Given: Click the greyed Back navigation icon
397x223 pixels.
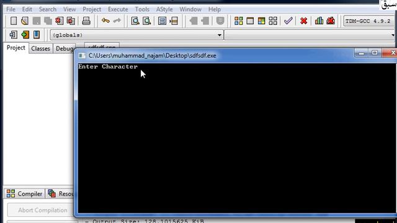Looking at the screenshot, I should click(x=194, y=20).
